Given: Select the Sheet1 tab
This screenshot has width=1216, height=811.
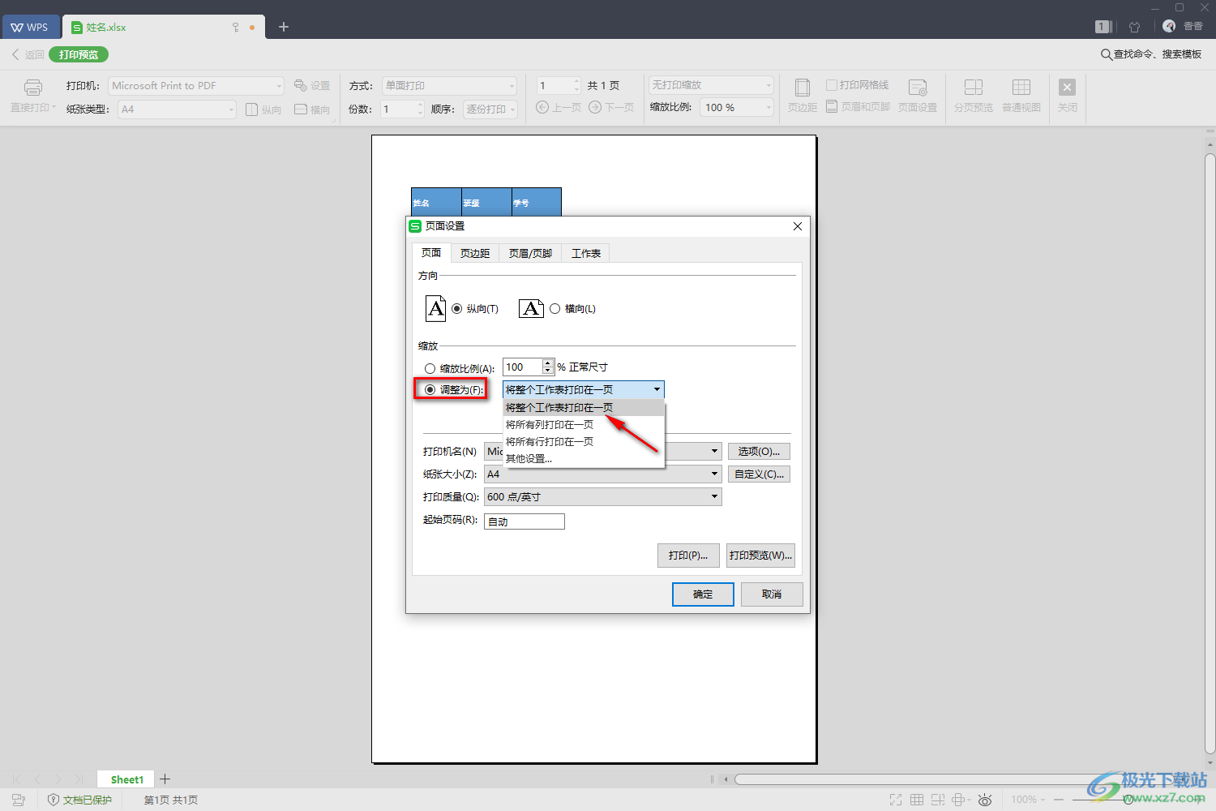Looking at the screenshot, I should pyautogui.click(x=127, y=779).
